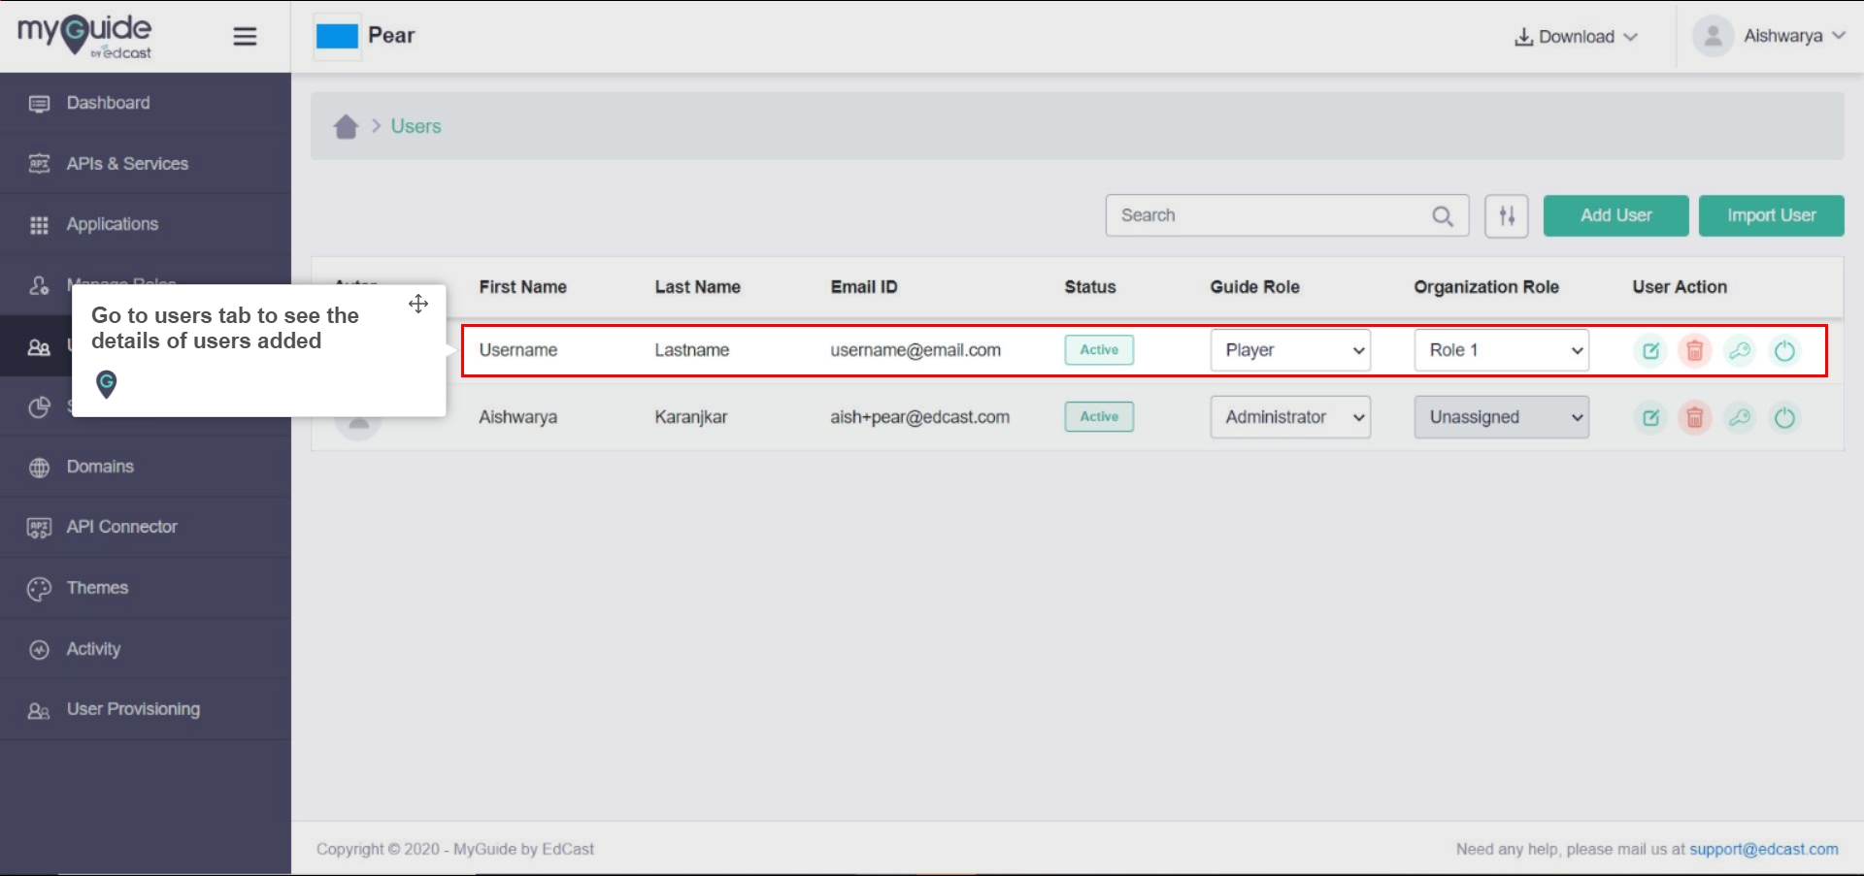The width and height of the screenshot is (1864, 876).
Task: Go to home via breadcrumb house icon
Action: (x=346, y=127)
